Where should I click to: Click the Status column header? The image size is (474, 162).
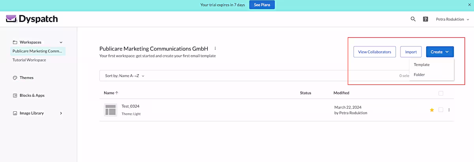[305, 93]
